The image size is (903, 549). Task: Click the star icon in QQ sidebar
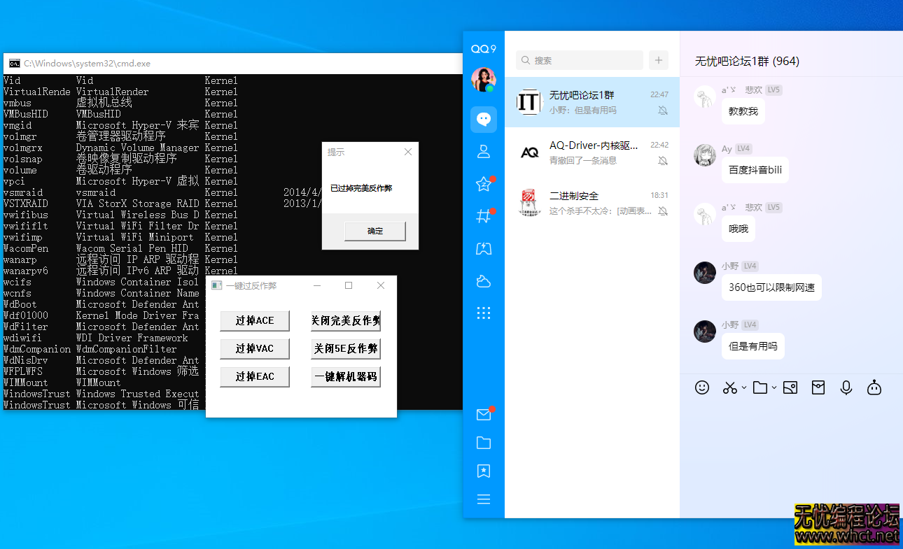pos(484,185)
